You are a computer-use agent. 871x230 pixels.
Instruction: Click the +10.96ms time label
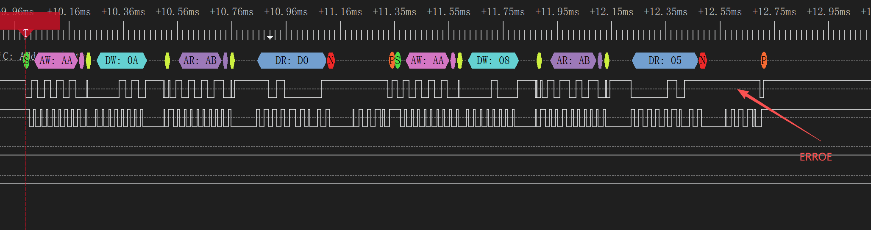(x=286, y=12)
